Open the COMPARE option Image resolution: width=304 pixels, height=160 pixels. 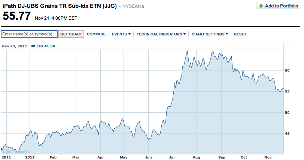[96, 34]
